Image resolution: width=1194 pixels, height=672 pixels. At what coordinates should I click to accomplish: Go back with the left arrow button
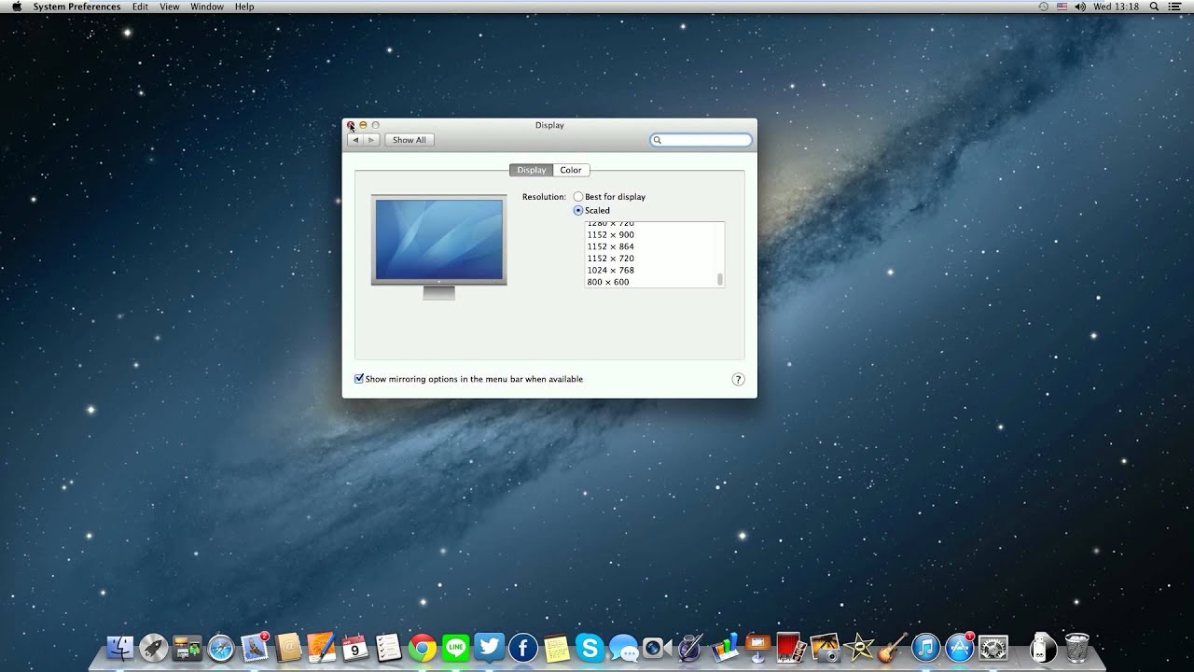pyautogui.click(x=354, y=140)
